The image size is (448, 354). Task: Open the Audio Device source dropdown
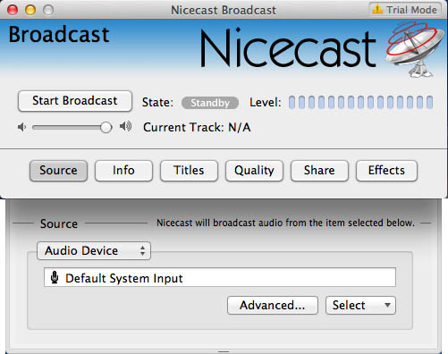[94, 250]
